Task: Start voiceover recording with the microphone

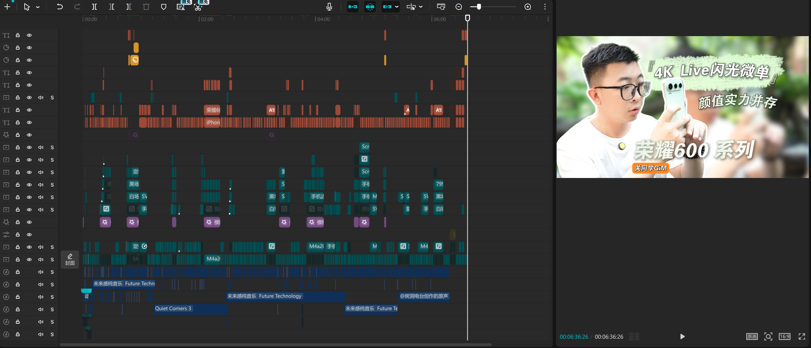Action: pyautogui.click(x=329, y=7)
